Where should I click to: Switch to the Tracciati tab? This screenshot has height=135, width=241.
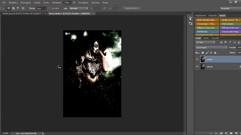click(x=215, y=38)
